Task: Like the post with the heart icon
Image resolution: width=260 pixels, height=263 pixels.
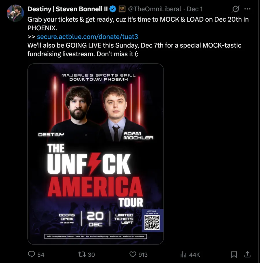Action: (133, 254)
